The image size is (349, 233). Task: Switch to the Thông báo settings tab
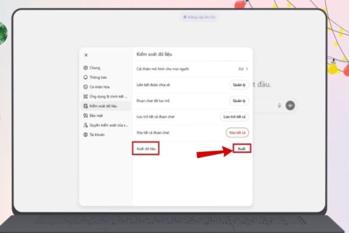(x=98, y=77)
